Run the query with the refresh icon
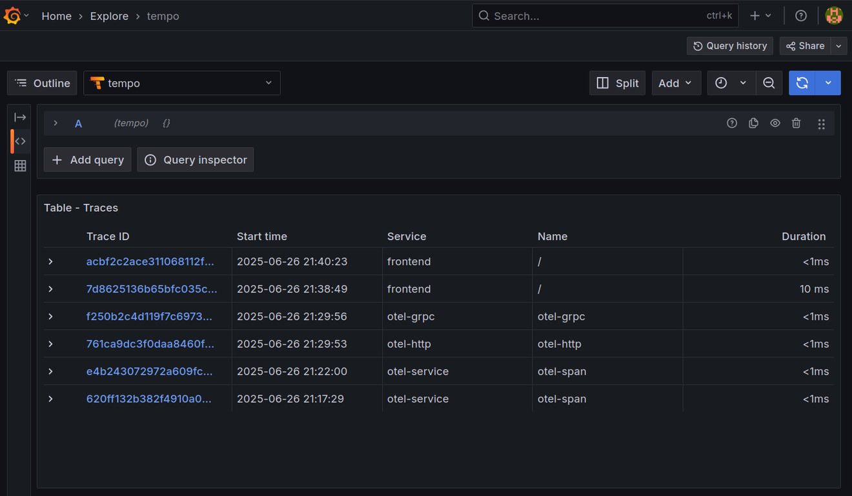The height and width of the screenshot is (496, 852). tap(802, 83)
